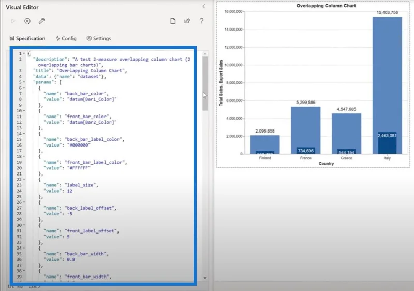Click the "label_size" text in code
Screen dimensions: 414x291
click(x=80, y=185)
